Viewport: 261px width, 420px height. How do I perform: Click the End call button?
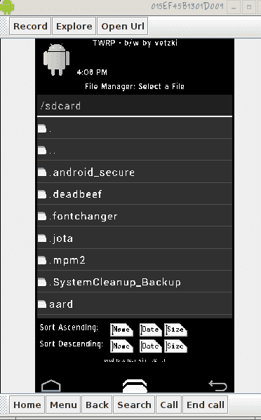(x=206, y=405)
